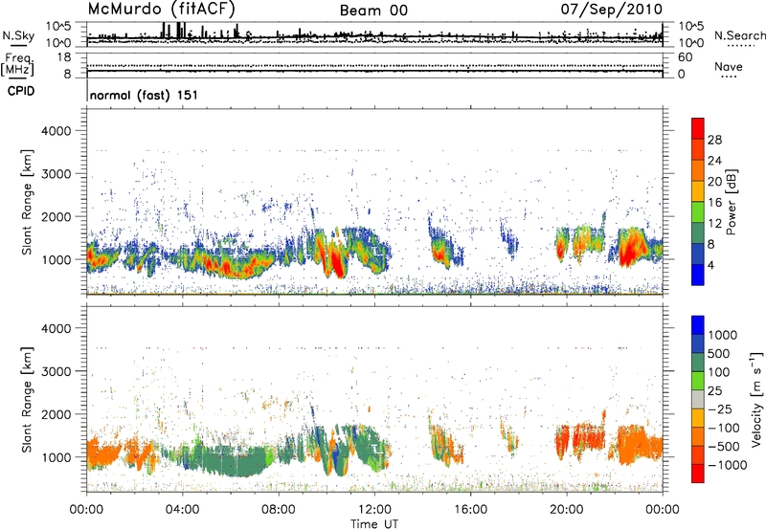Click the large green echo region in velocity panel
The width and height of the screenshot is (766, 530).
(235, 459)
